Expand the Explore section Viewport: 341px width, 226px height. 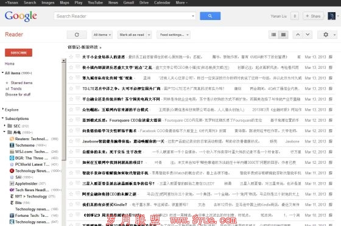(x=3, y=109)
